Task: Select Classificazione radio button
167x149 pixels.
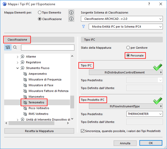Action: click(40, 19)
